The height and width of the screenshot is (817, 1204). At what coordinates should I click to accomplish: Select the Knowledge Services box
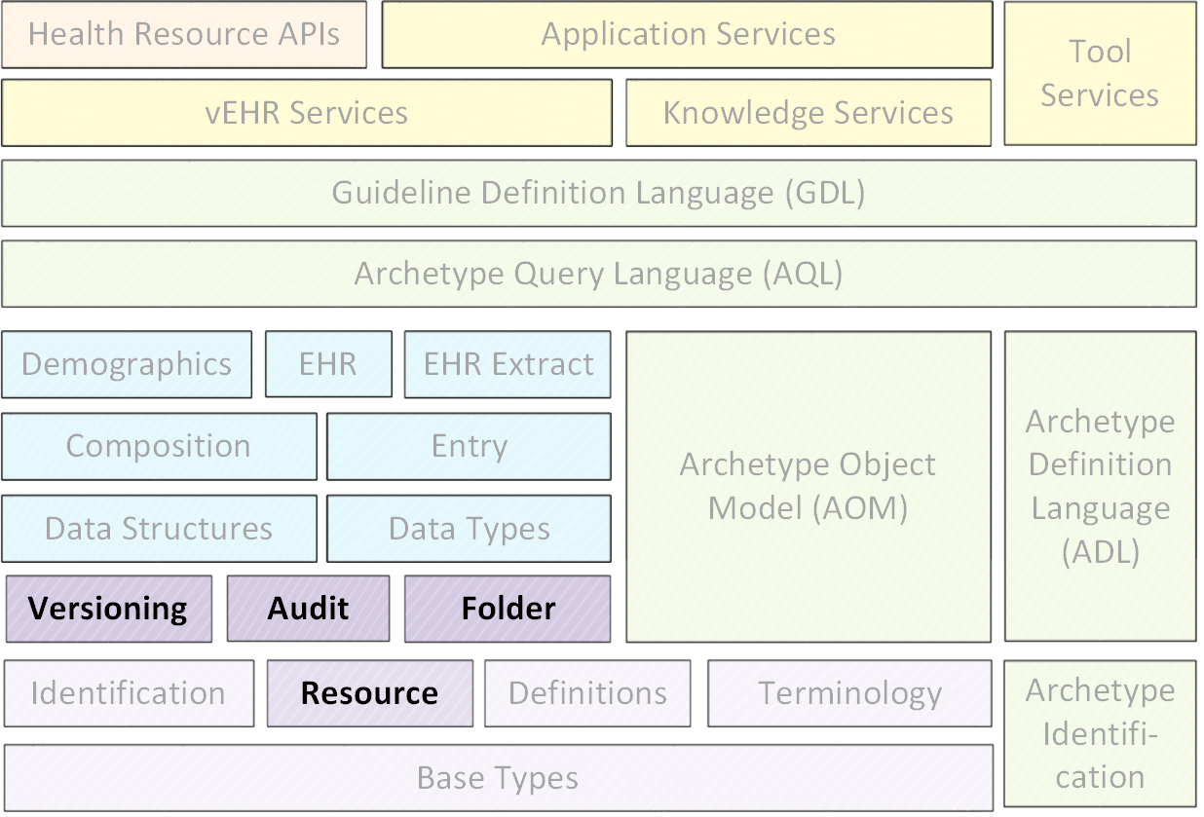[809, 113]
